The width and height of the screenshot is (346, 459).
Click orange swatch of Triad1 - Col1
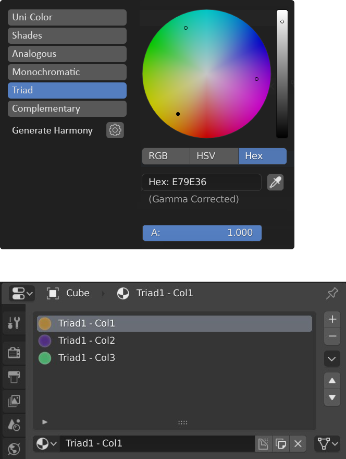45,323
